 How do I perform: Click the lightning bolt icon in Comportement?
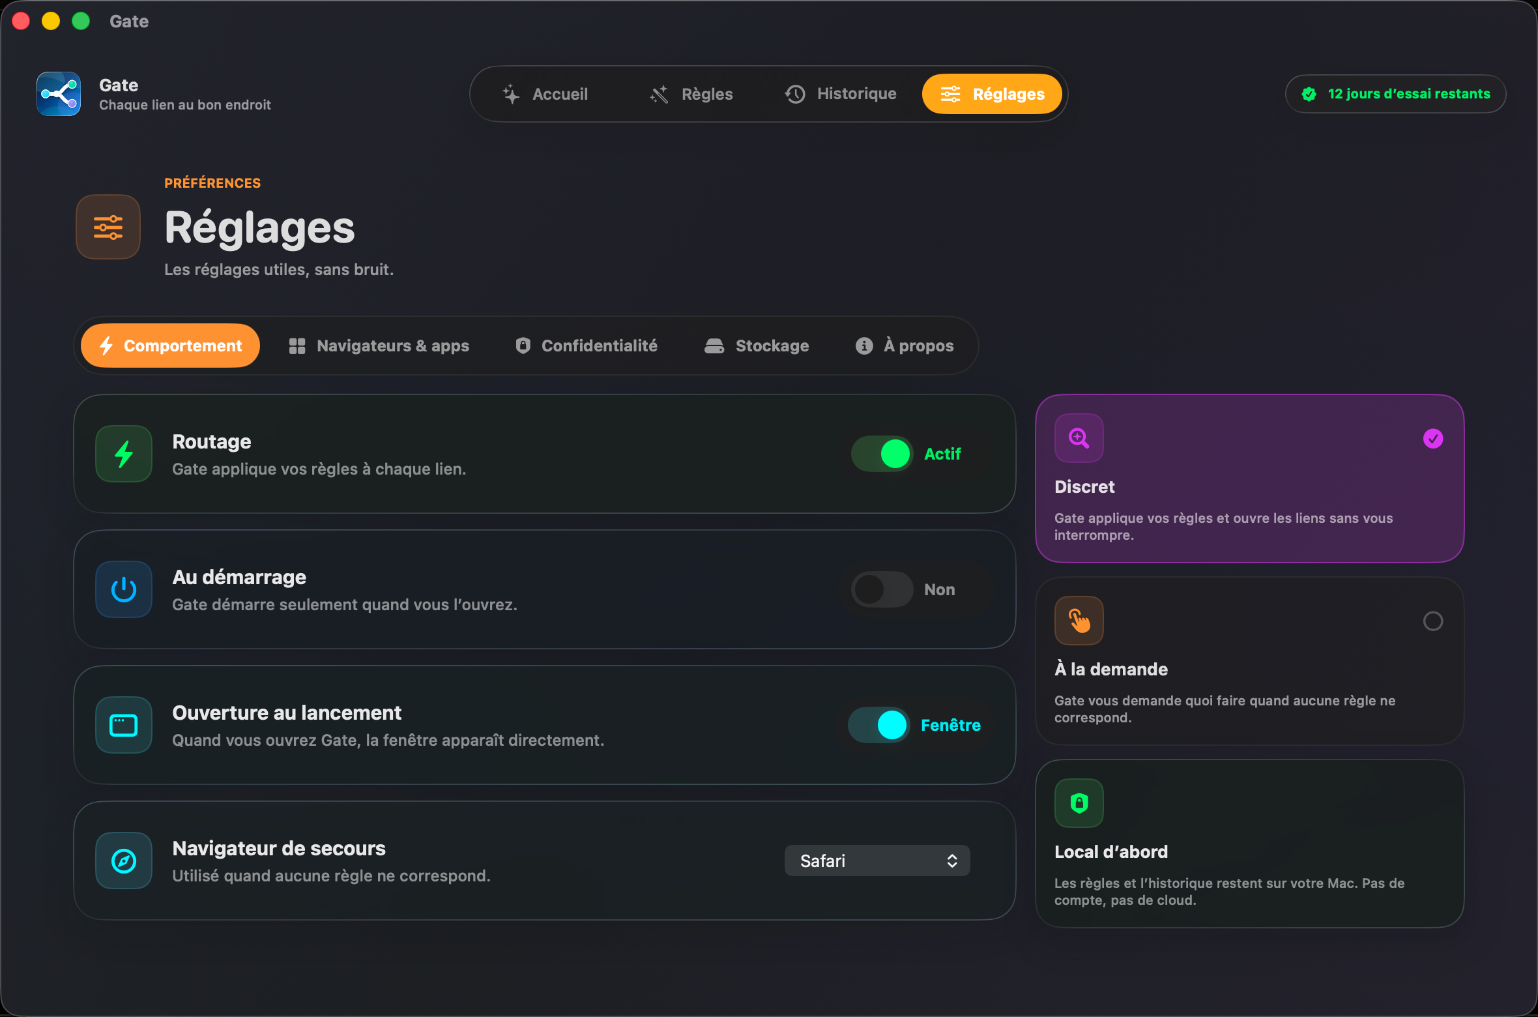(106, 346)
